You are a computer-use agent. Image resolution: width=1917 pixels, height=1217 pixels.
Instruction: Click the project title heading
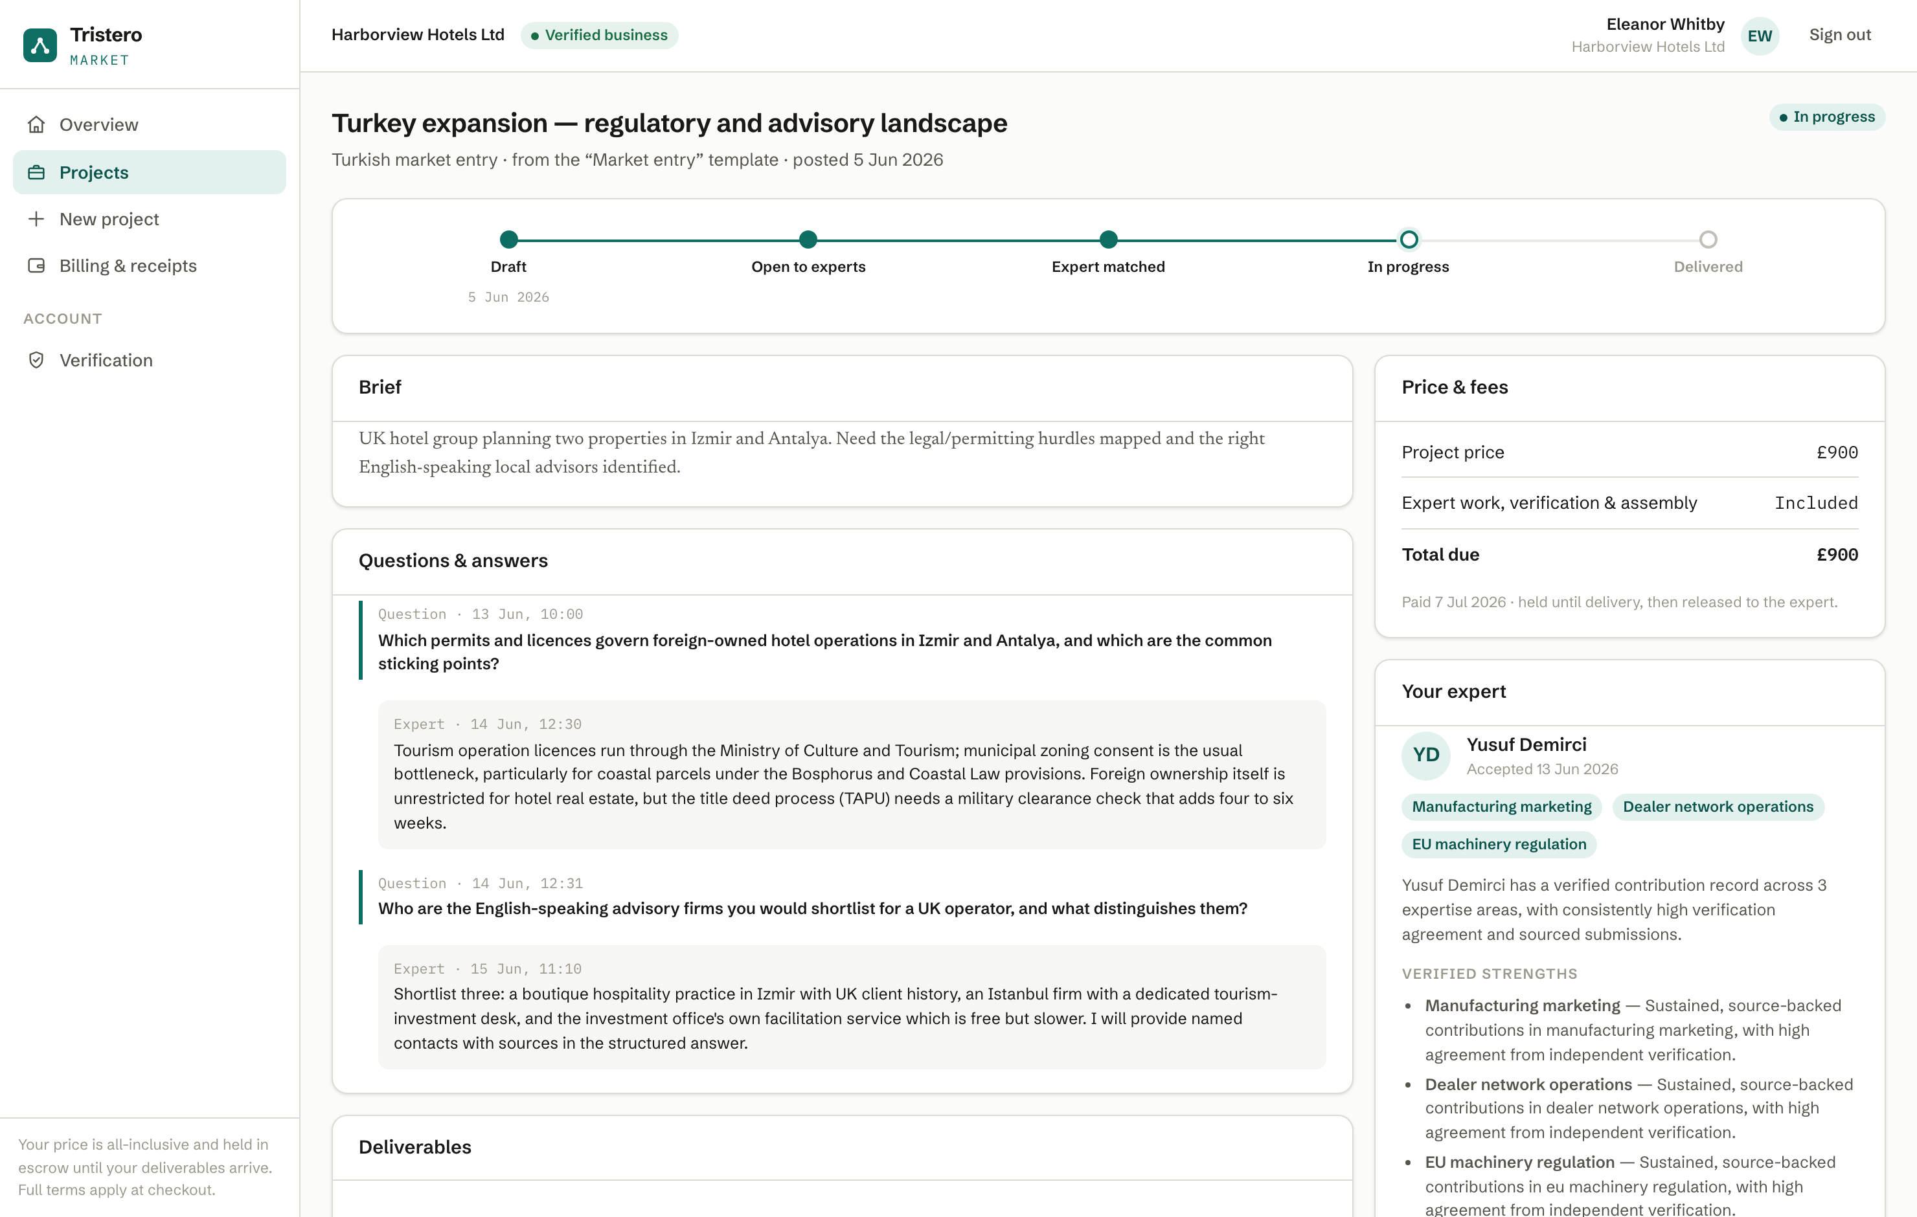670,124
